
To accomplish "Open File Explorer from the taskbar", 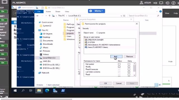I will pyautogui.click(x=39, y=91).
